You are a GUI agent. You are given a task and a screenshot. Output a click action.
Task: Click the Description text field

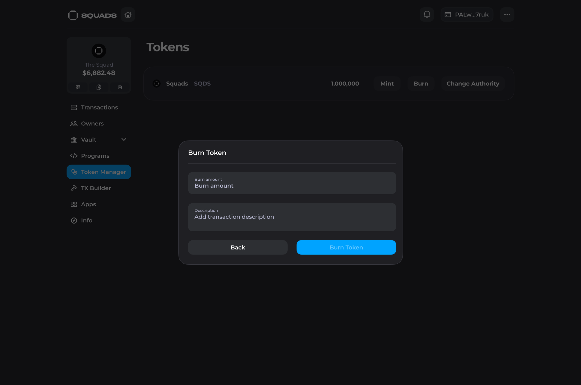tap(292, 217)
